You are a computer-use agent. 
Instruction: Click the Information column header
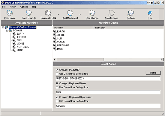tap(128, 28)
